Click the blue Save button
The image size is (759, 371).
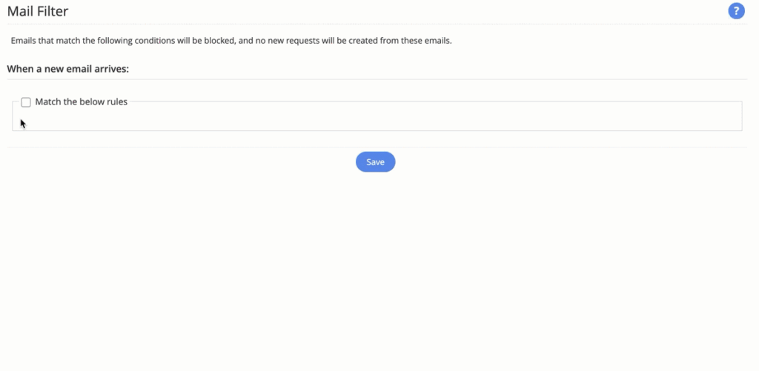(x=375, y=162)
